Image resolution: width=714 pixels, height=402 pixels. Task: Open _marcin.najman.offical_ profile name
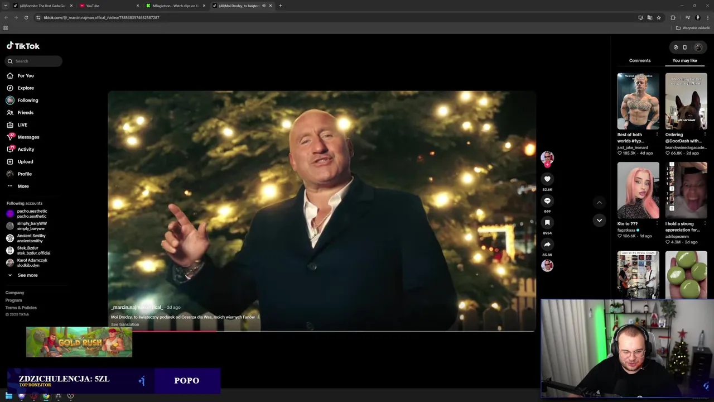pyautogui.click(x=137, y=307)
